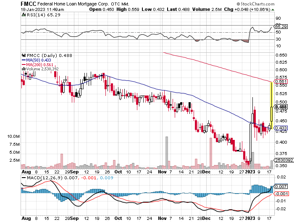Click the red '-0.001' MACD legend value

(x=88, y=178)
